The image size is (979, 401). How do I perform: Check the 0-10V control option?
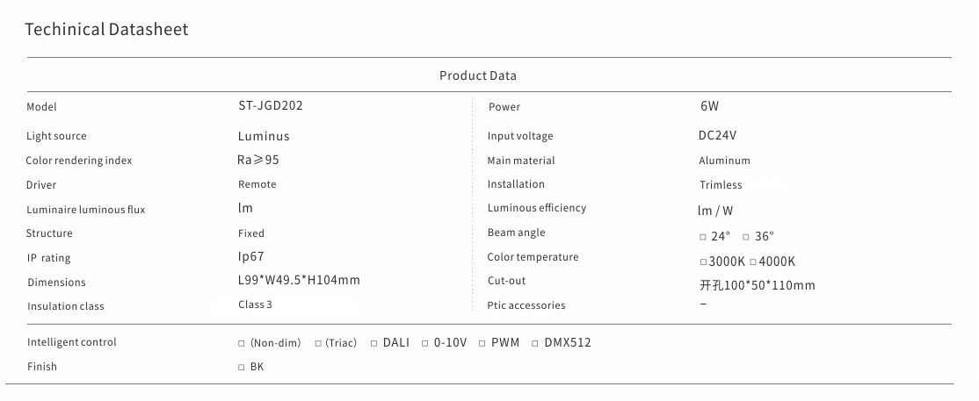(425, 343)
